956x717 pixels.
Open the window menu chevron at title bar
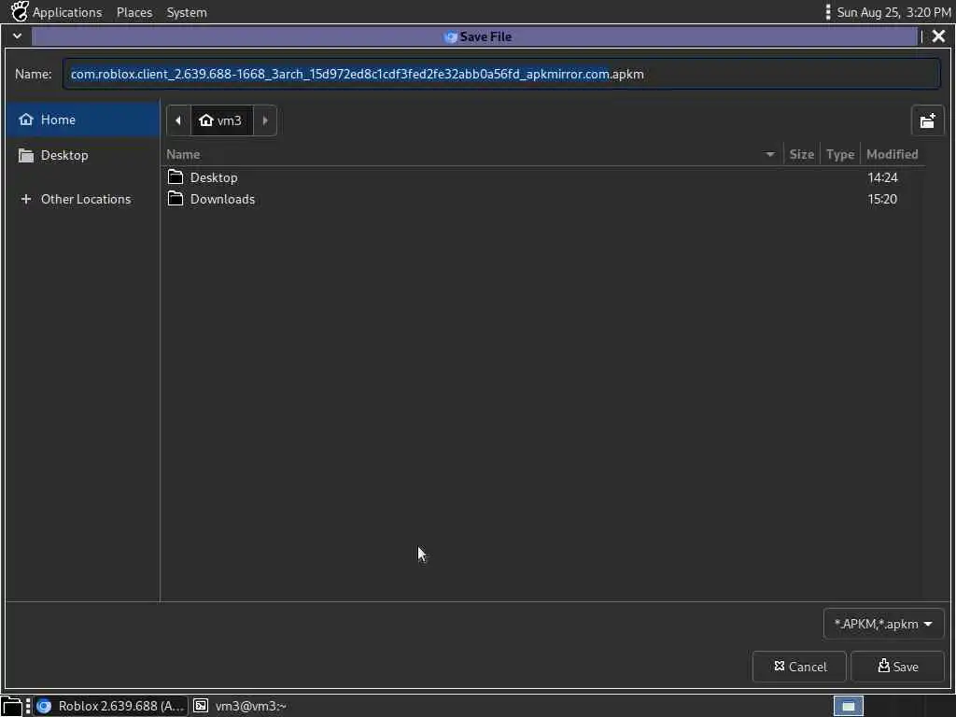[17, 36]
